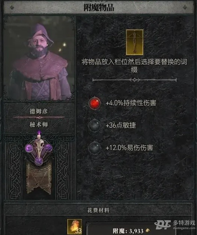Viewport: 197px width, 235px height.
Task: Click the Occultist skull candle emblem
Action: [x=39, y=149]
